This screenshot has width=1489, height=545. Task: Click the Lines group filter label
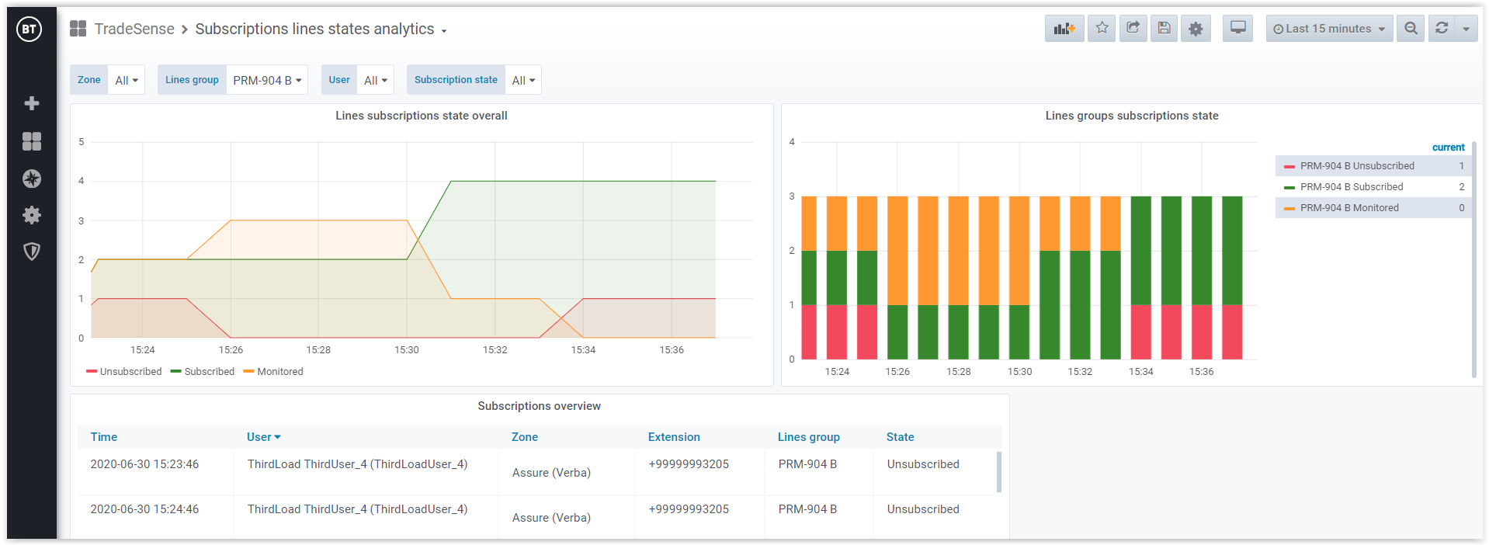pyautogui.click(x=192, y=80)
